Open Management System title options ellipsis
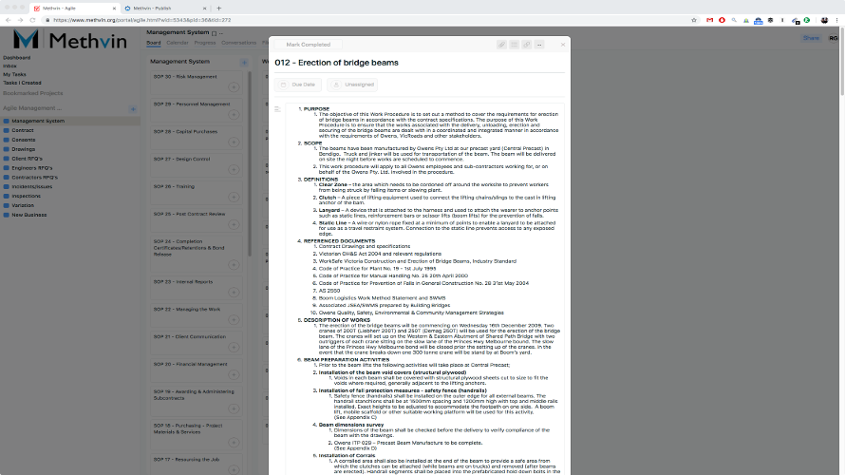 click(222, 32)
